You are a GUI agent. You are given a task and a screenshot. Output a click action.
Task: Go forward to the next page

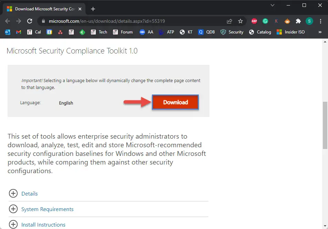pyautogui.click(x=19, y=21)
